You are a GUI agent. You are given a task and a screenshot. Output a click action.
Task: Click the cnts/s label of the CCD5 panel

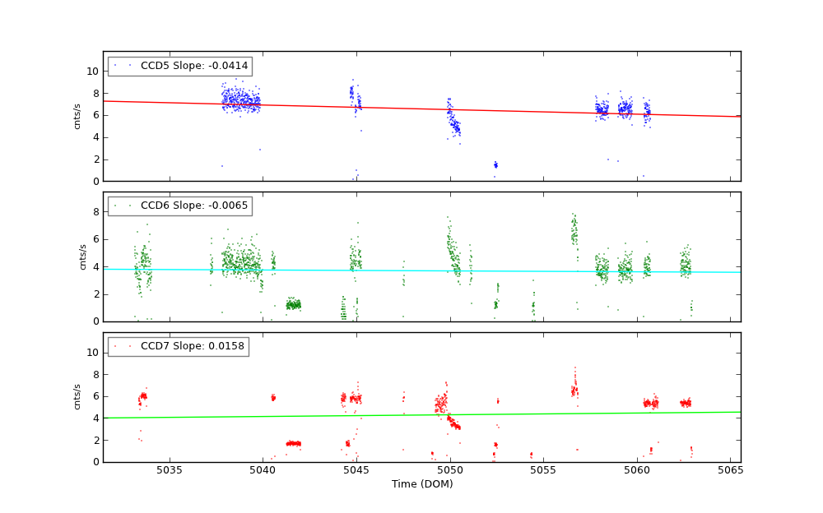point(77,116)
